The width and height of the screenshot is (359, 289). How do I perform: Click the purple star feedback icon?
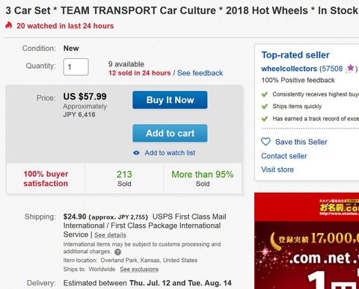click(350, 68)
